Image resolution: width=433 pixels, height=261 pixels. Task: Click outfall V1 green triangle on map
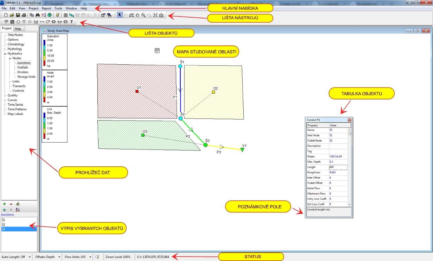pyautogui.click(x=242, y=150)
